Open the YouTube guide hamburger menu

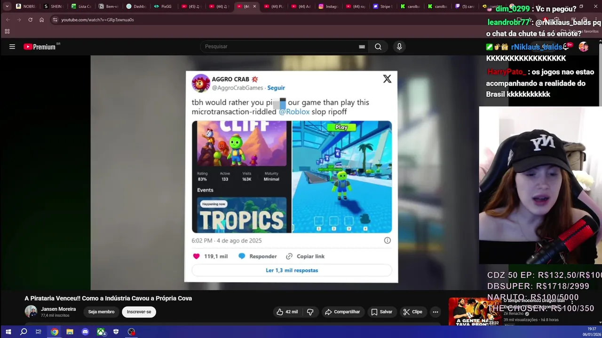[12, 46]
